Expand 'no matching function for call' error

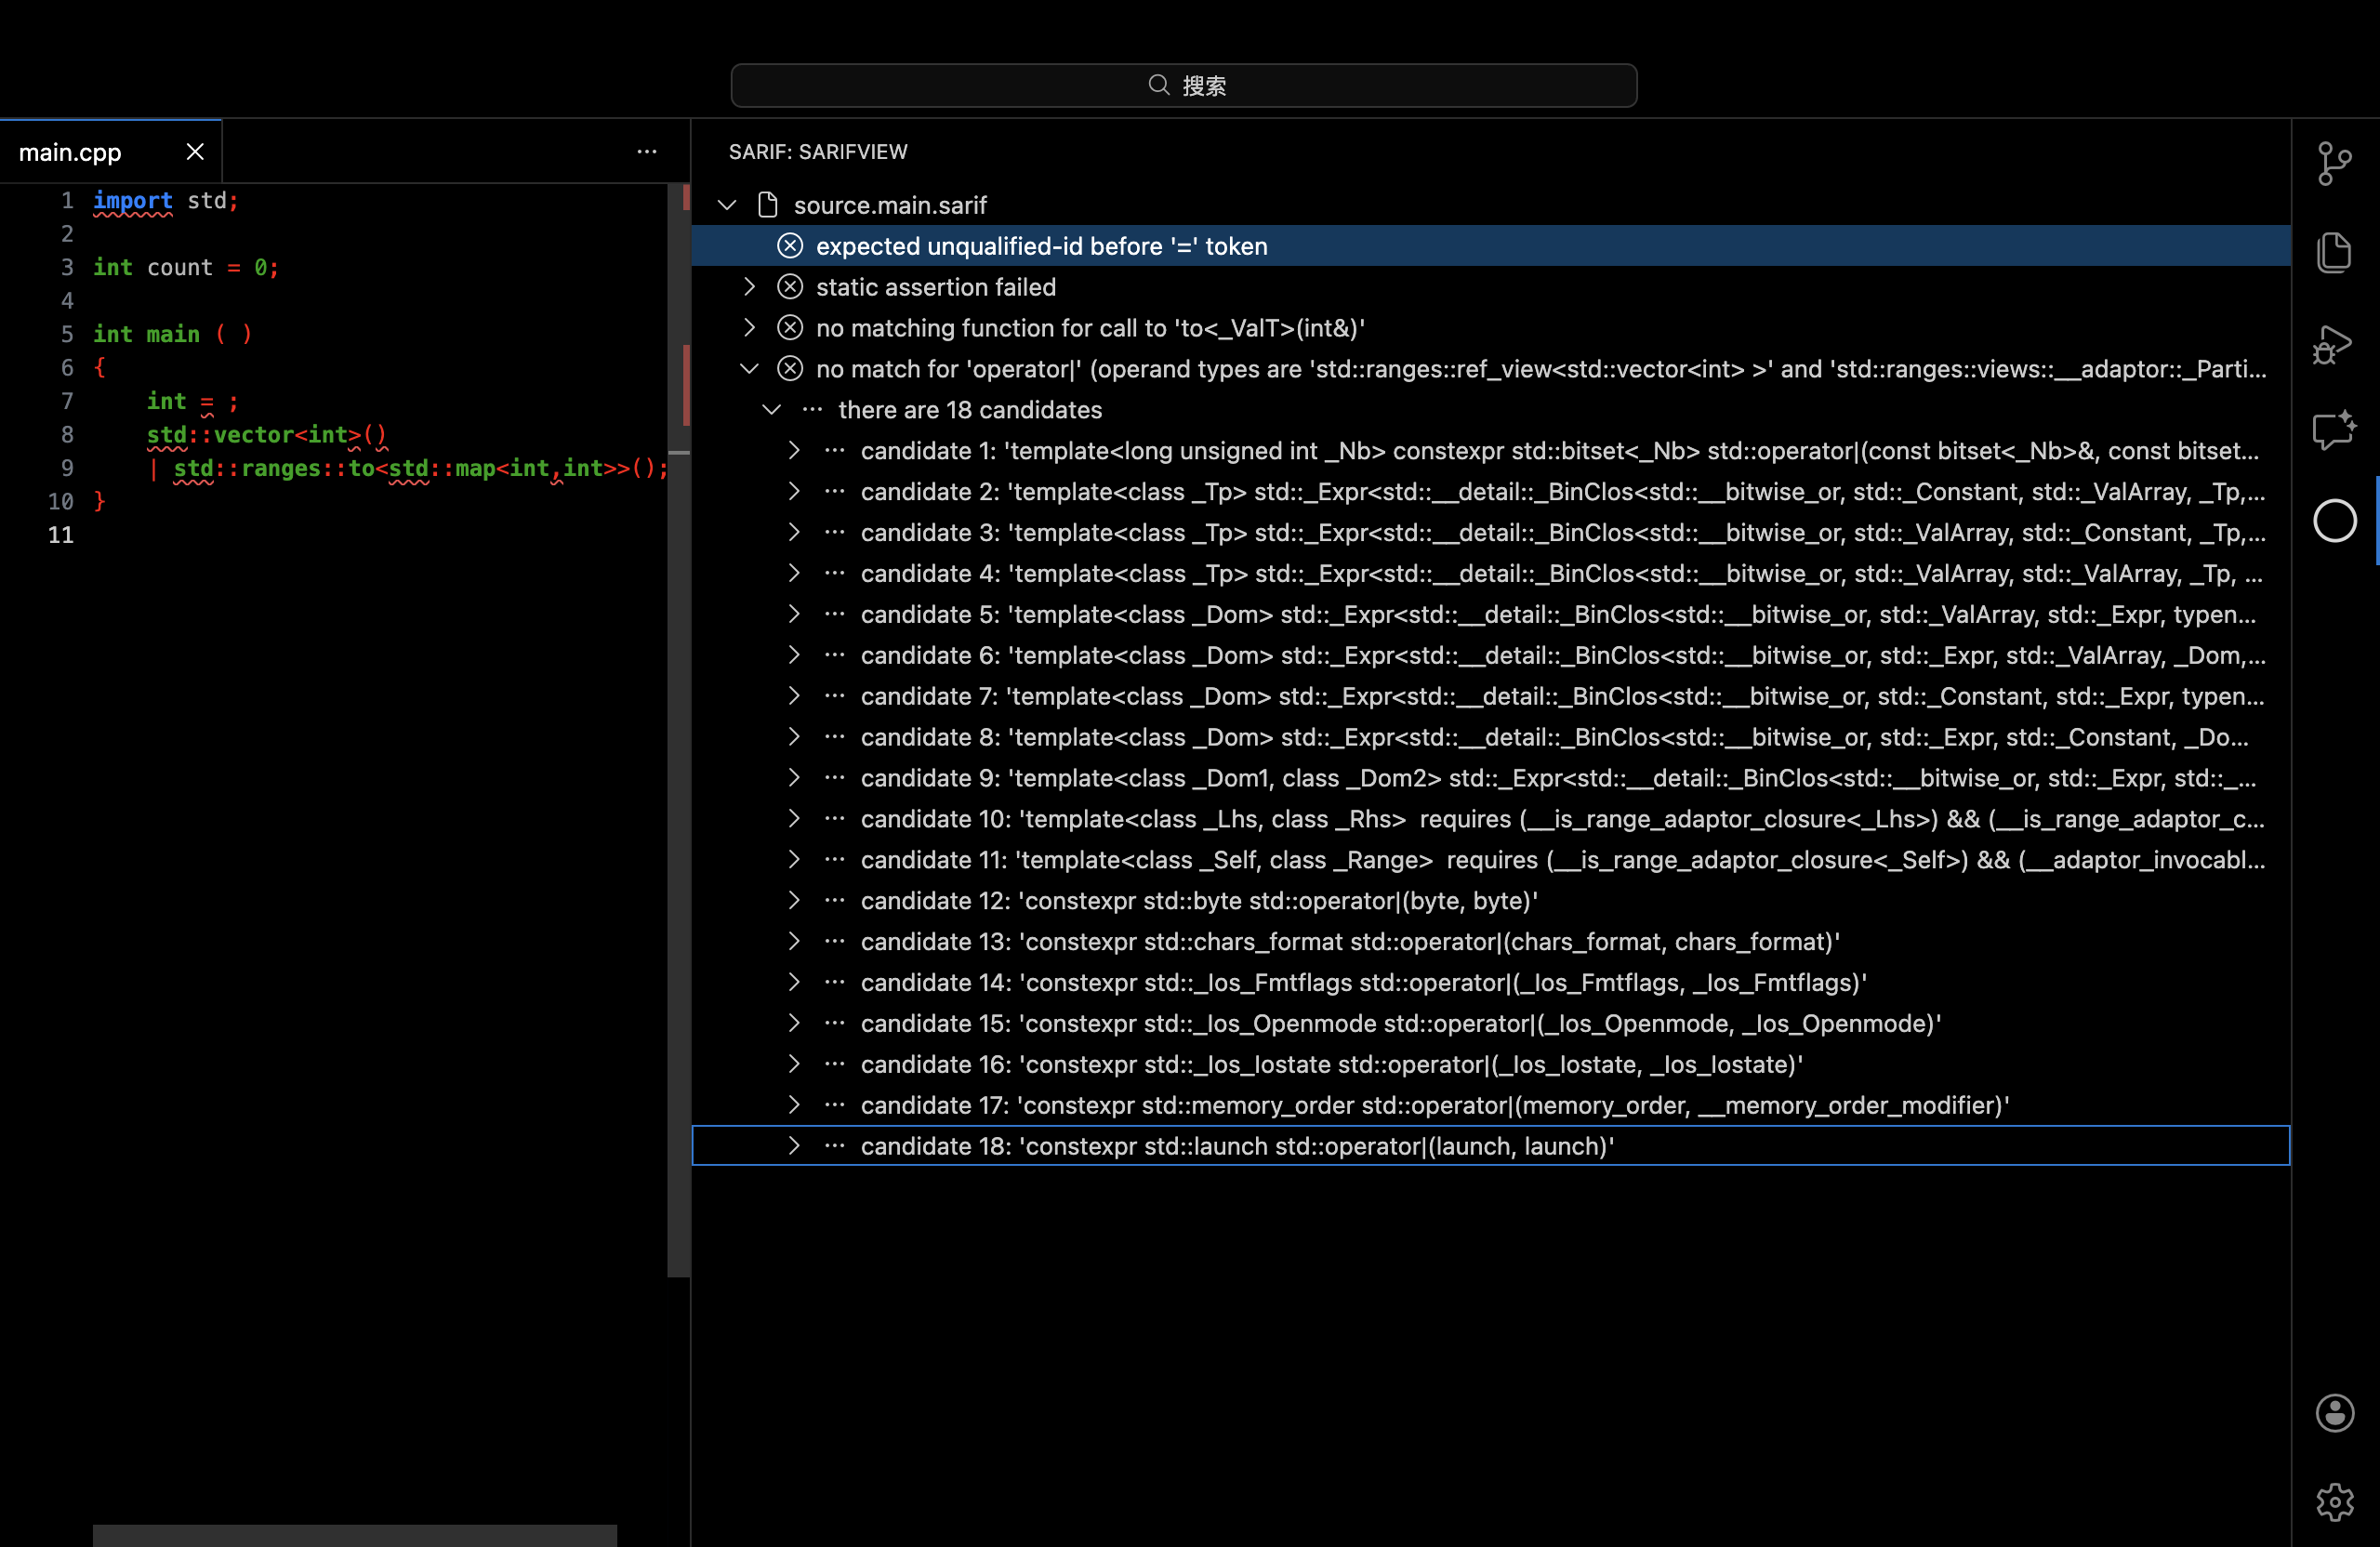[749, 328]
